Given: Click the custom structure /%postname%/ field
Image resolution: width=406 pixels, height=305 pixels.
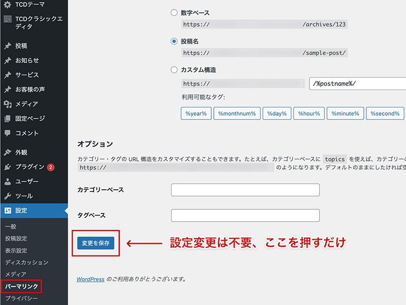Looking at the screenshot, I should click(x=357, y=84).
